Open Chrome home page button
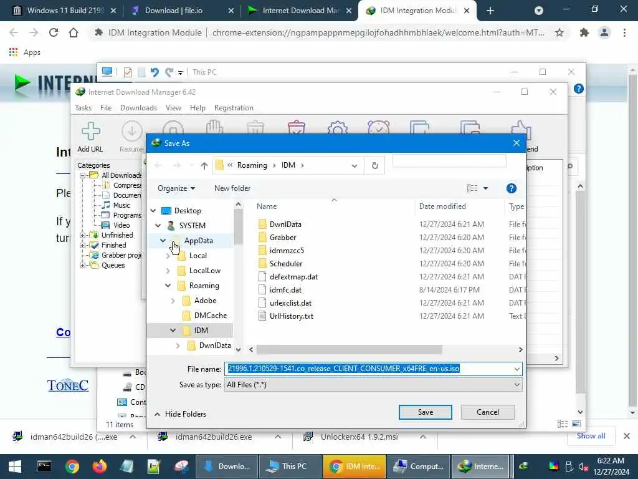The height and width of the screenshot is (479, 638). tap(74, 32)
